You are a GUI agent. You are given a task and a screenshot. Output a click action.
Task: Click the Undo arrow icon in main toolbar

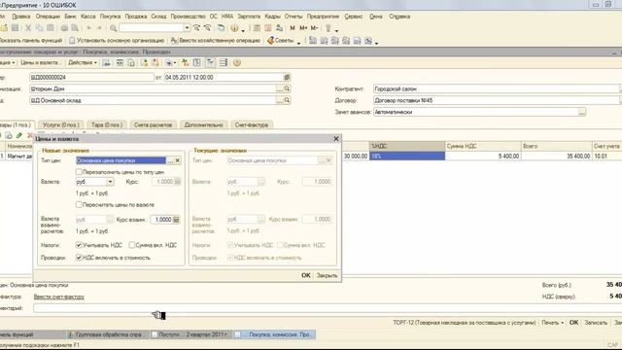pyautogui.click(x=88, y=28)
